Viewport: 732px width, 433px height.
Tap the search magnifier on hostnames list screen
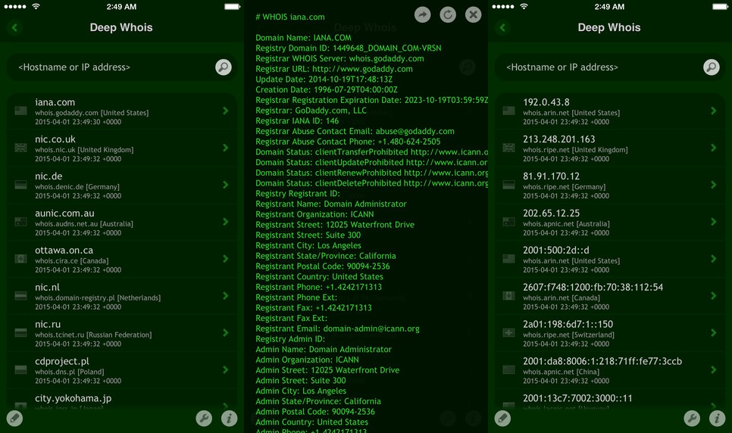click(x=223, y=67)
